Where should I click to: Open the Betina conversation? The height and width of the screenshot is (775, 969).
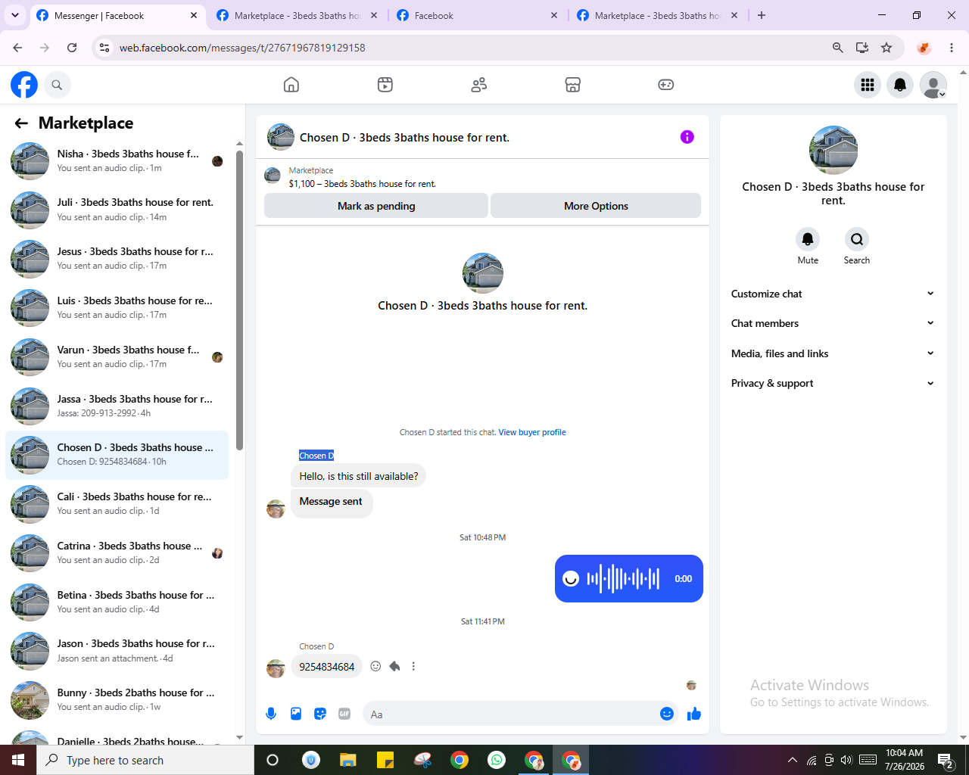(117, 602)
